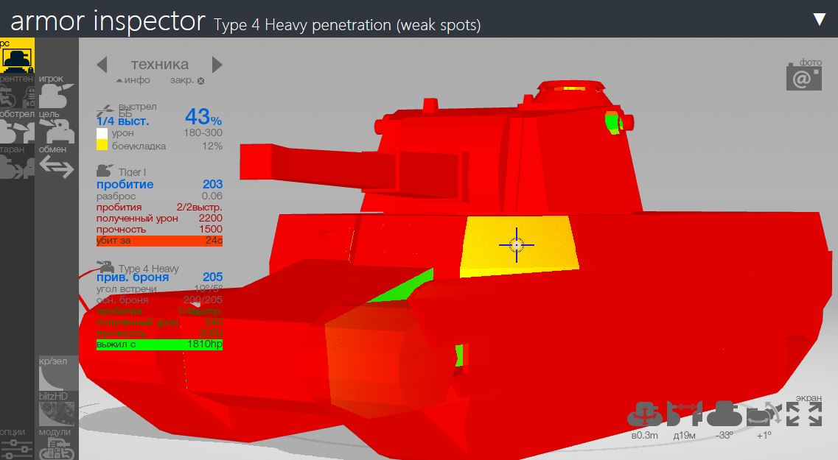
Task: Toggle the blitzHD texture option
Action: pos(57,408)
